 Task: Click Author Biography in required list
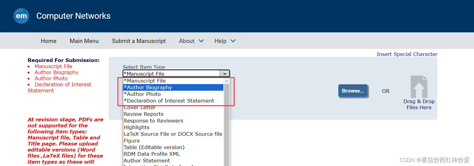pos(56,72)
